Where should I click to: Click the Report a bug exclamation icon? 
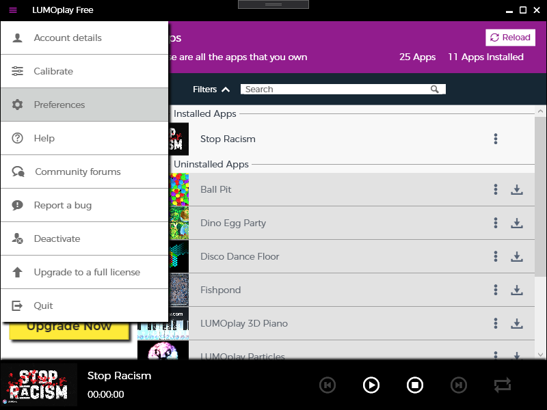click(x=17, y=205)
